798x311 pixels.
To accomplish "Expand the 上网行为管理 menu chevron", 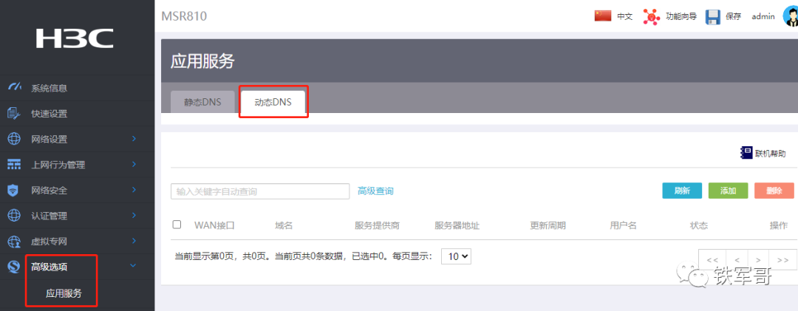I will 134,164.
